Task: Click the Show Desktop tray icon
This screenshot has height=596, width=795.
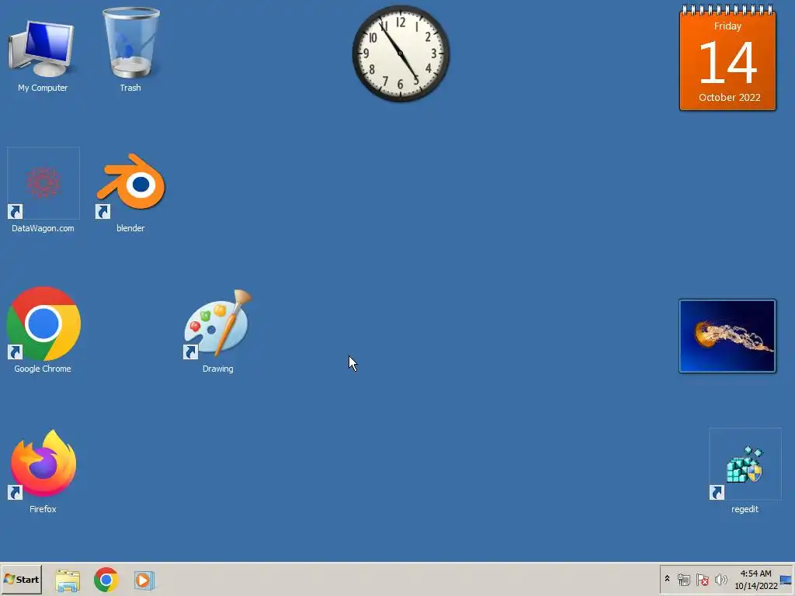Action: click(x=786, y=579)
